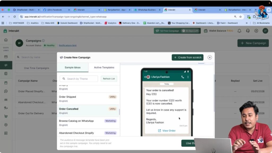Open support via the headphones icon

click(248, 31)
